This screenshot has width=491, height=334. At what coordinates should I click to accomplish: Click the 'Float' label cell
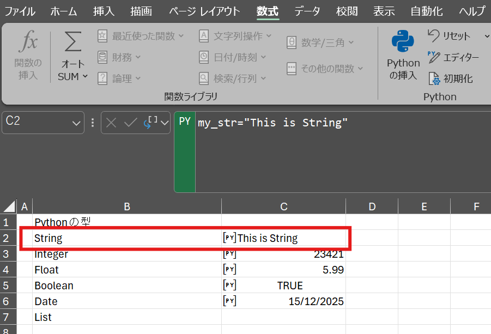pos(127,270)
